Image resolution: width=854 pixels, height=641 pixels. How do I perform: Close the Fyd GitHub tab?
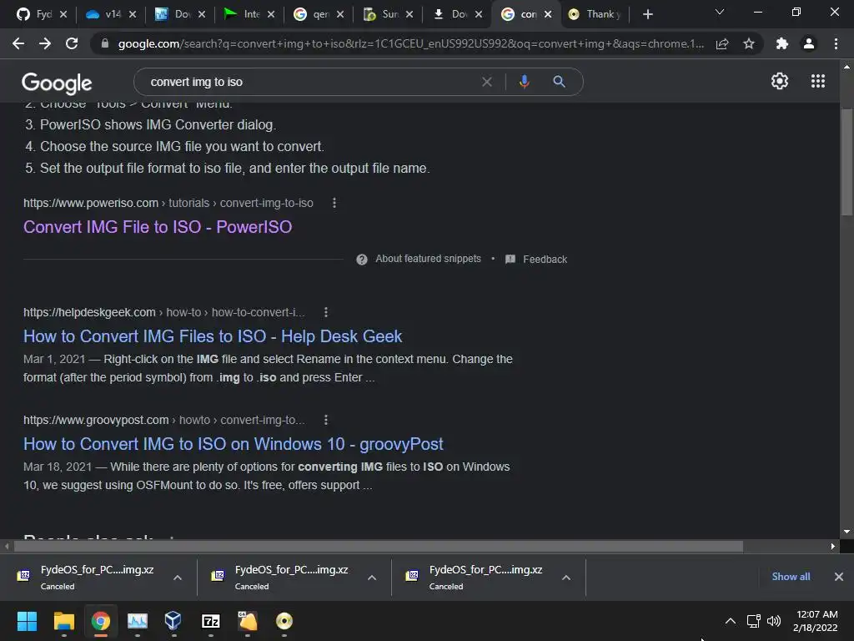63,14
